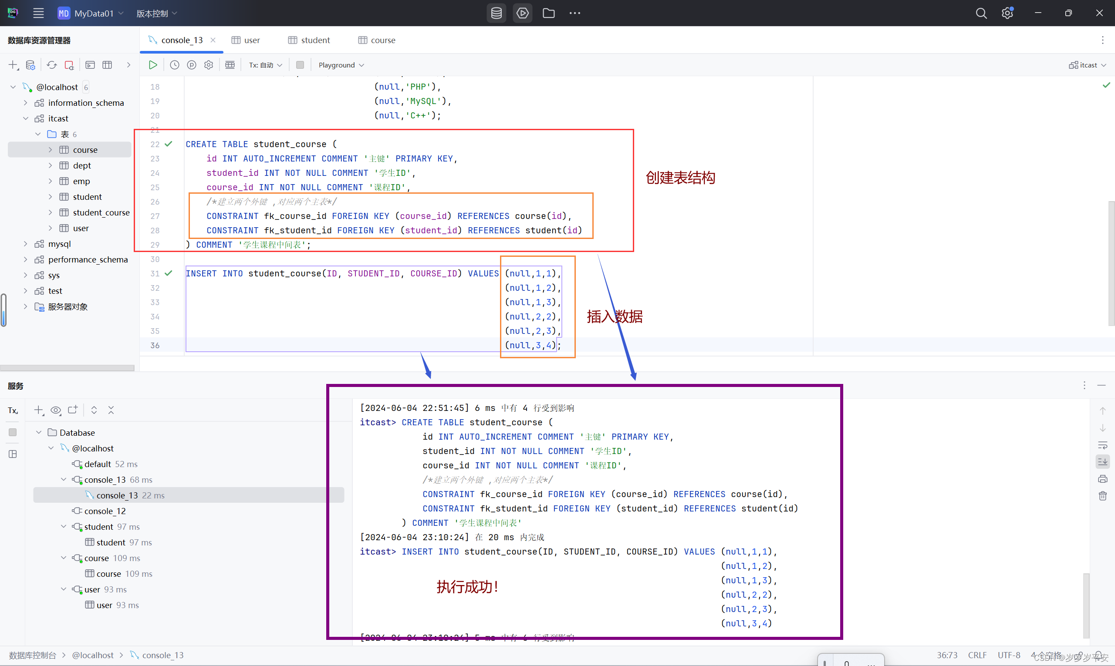Open the Files folder icon in title bar
Viewport: 1115px width, 666px height.
(549, 13)
